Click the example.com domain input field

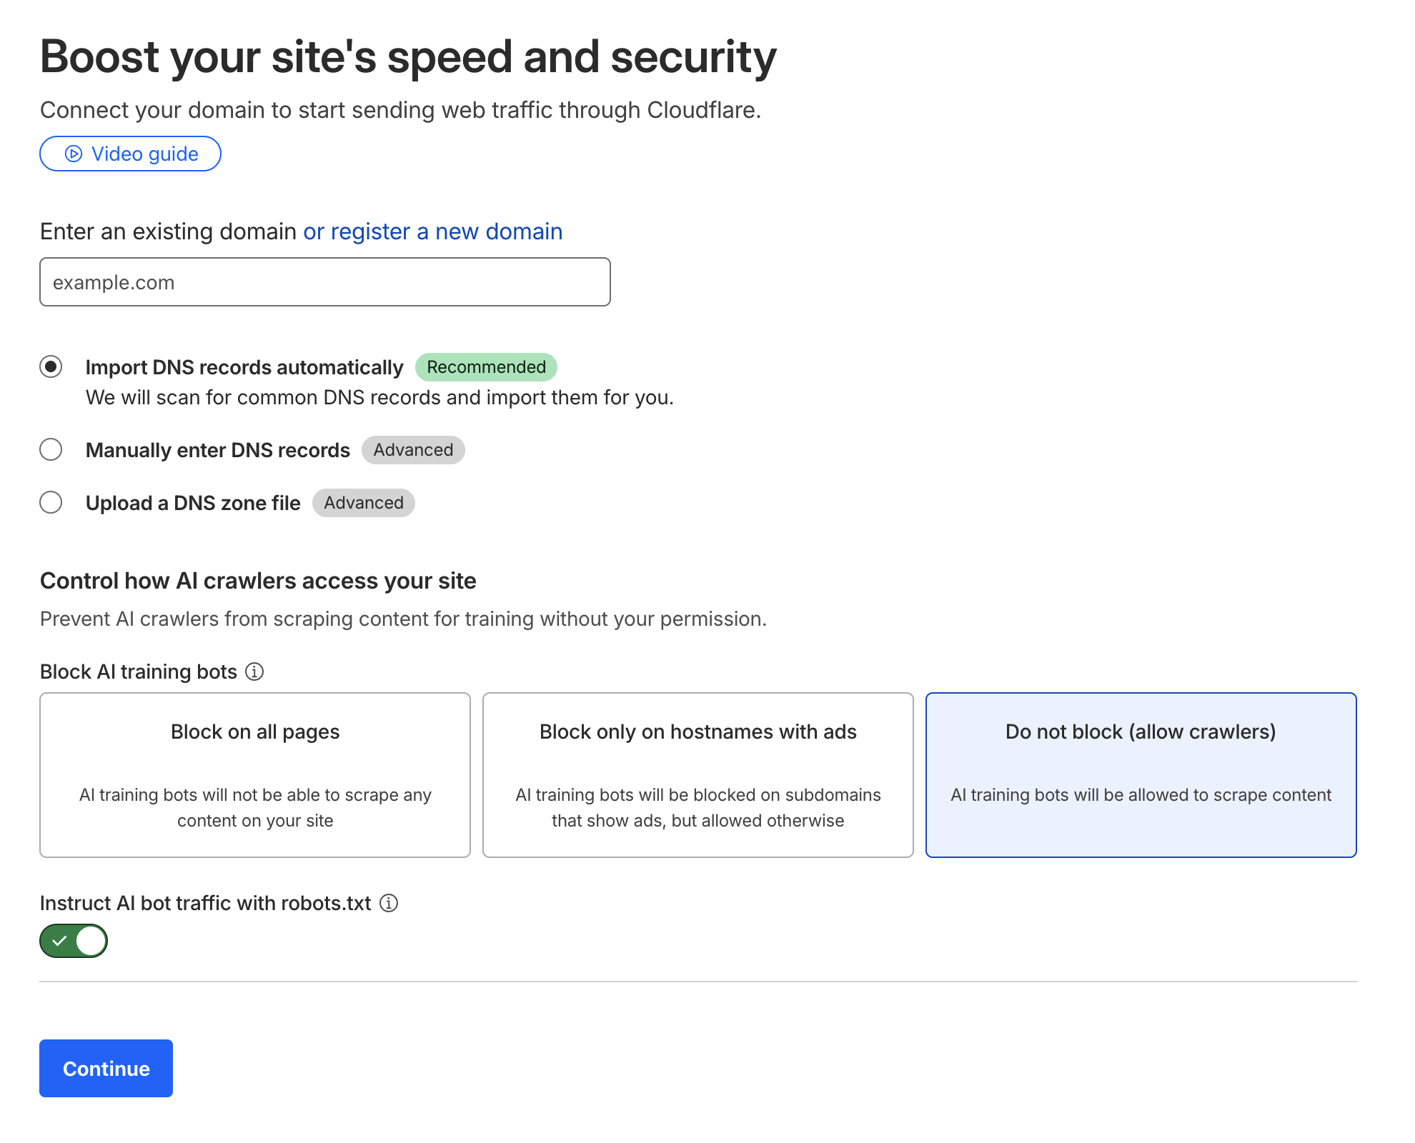click(324, 281)
